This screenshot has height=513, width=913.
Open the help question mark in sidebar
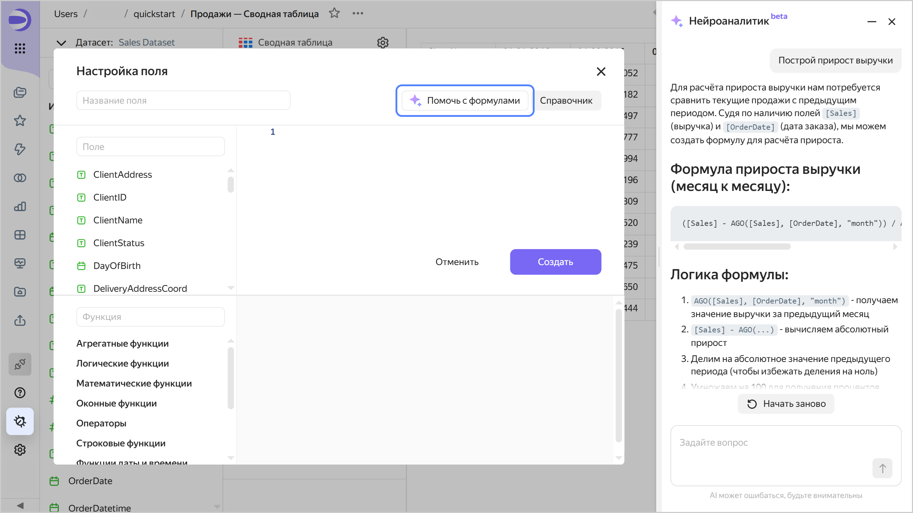20,393
